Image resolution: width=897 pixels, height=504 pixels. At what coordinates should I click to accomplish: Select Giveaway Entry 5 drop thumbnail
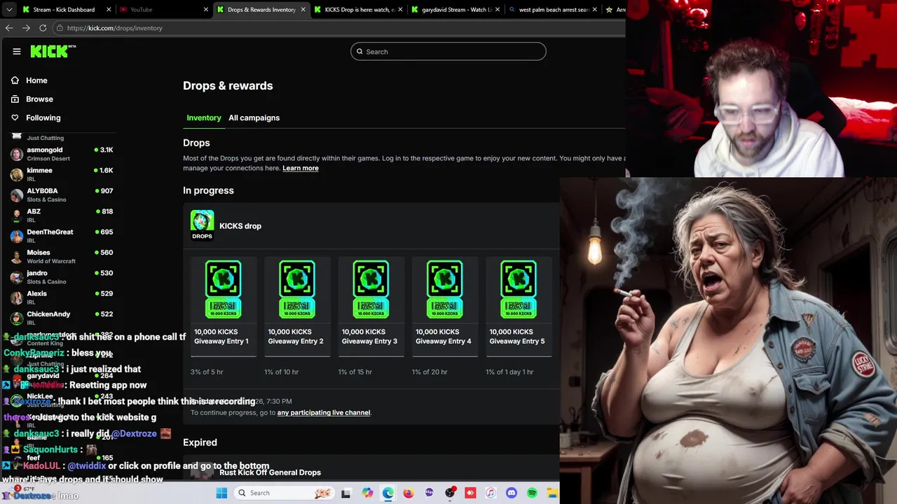tap(519, 289)
